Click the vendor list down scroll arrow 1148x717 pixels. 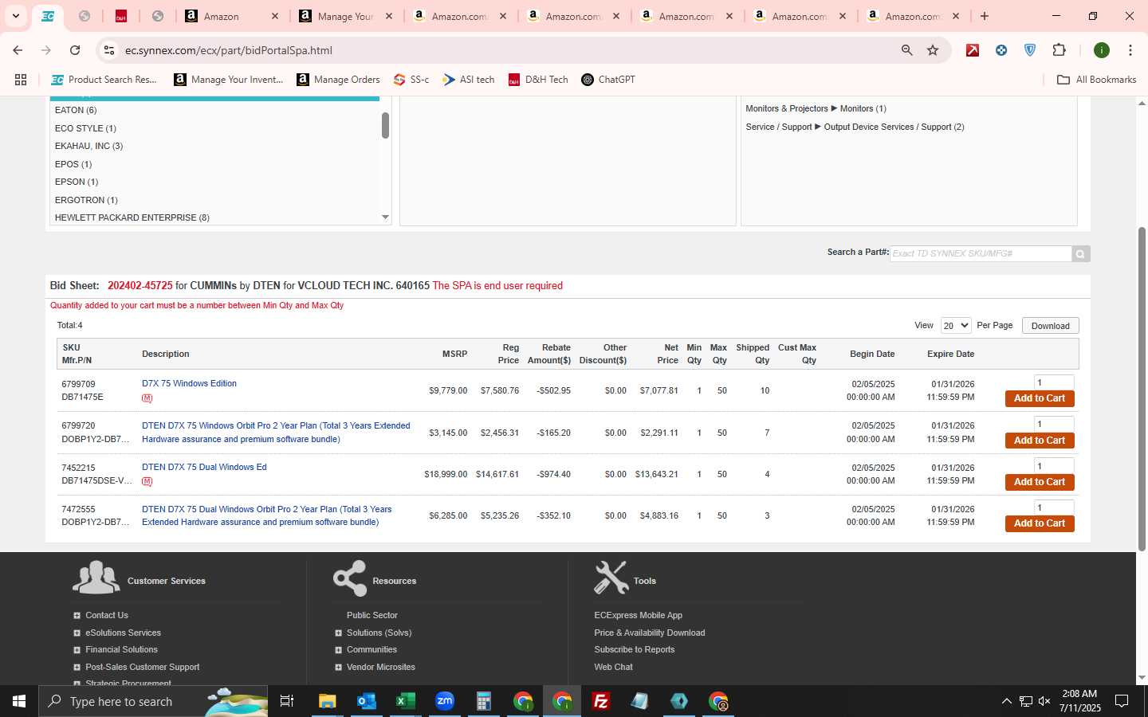point(385,217)
